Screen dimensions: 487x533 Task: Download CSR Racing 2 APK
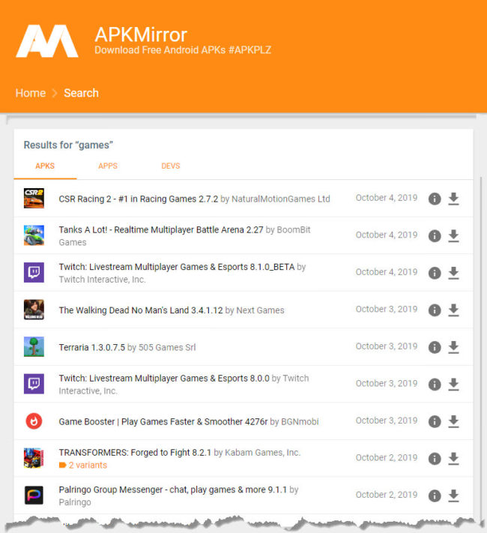tap(453, 199)
